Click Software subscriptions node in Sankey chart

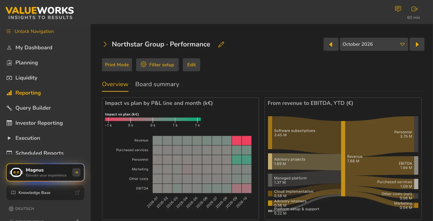click(270, 133)
